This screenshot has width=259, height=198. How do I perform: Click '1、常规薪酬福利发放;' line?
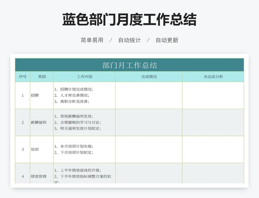click(x=74, y=116)
